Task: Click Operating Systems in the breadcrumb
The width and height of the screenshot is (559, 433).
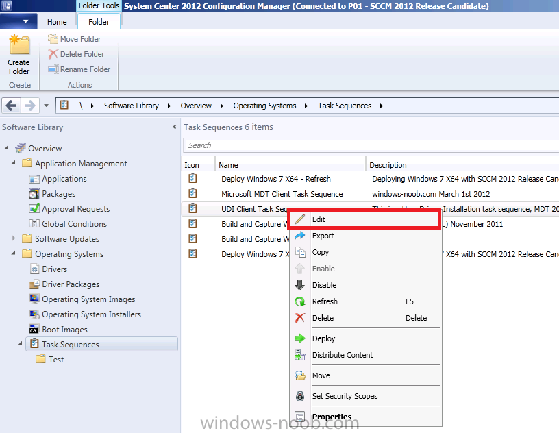Action: tap(264, 106)
